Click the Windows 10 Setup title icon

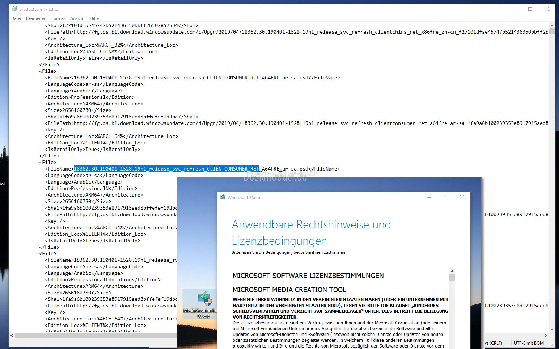tap(223, 197)
